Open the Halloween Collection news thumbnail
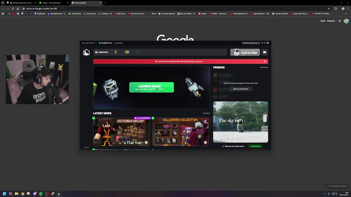 [x=180, y=132]
